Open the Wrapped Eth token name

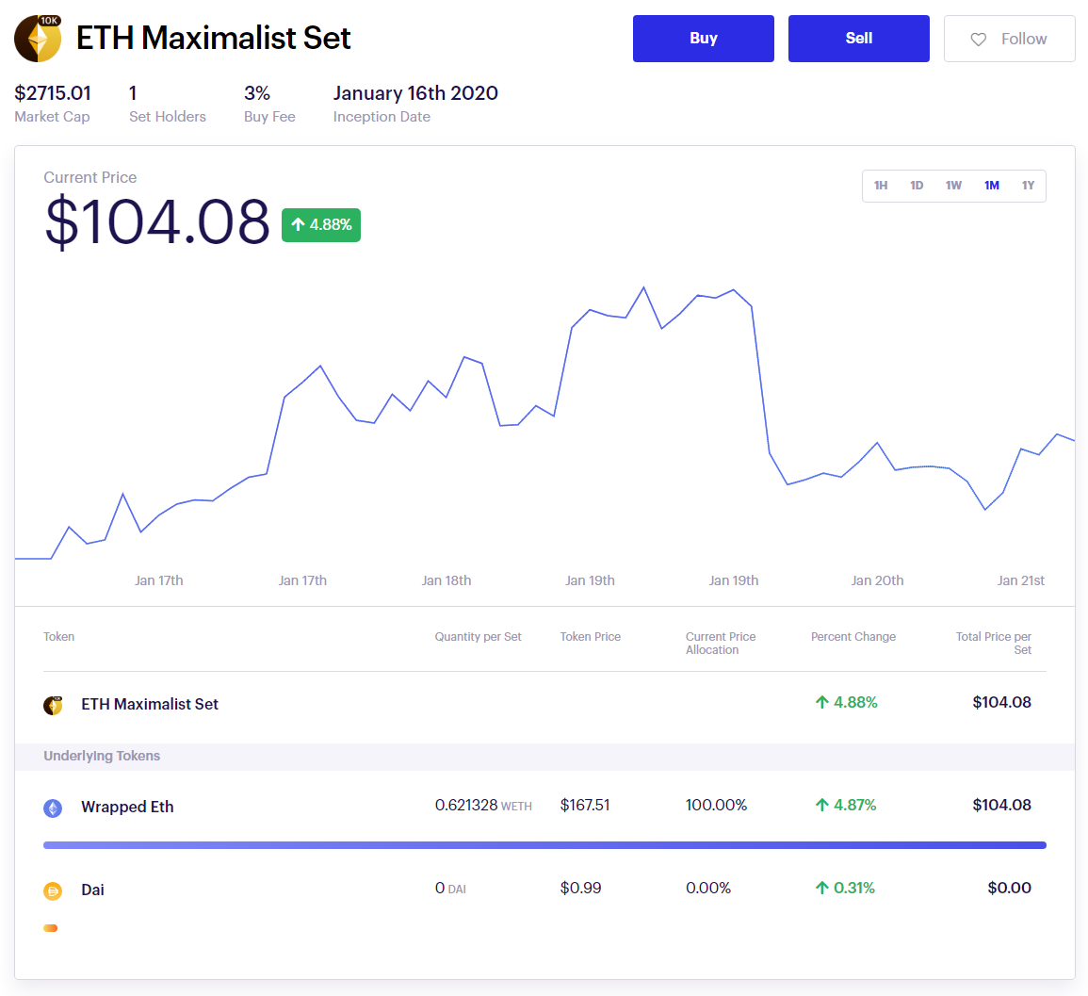click(127, 807)
